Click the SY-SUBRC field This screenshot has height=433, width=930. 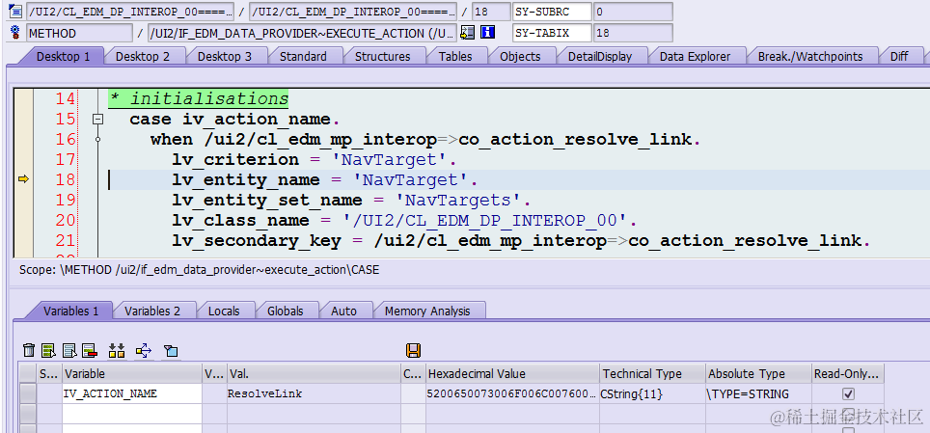click(x=552, y=12)
